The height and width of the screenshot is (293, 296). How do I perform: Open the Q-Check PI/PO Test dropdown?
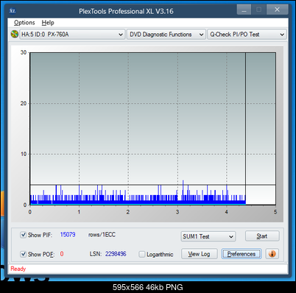pos(247,35)
